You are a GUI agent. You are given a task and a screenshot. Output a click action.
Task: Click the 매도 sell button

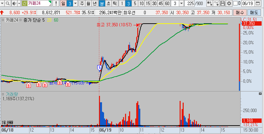coord(254,12)
